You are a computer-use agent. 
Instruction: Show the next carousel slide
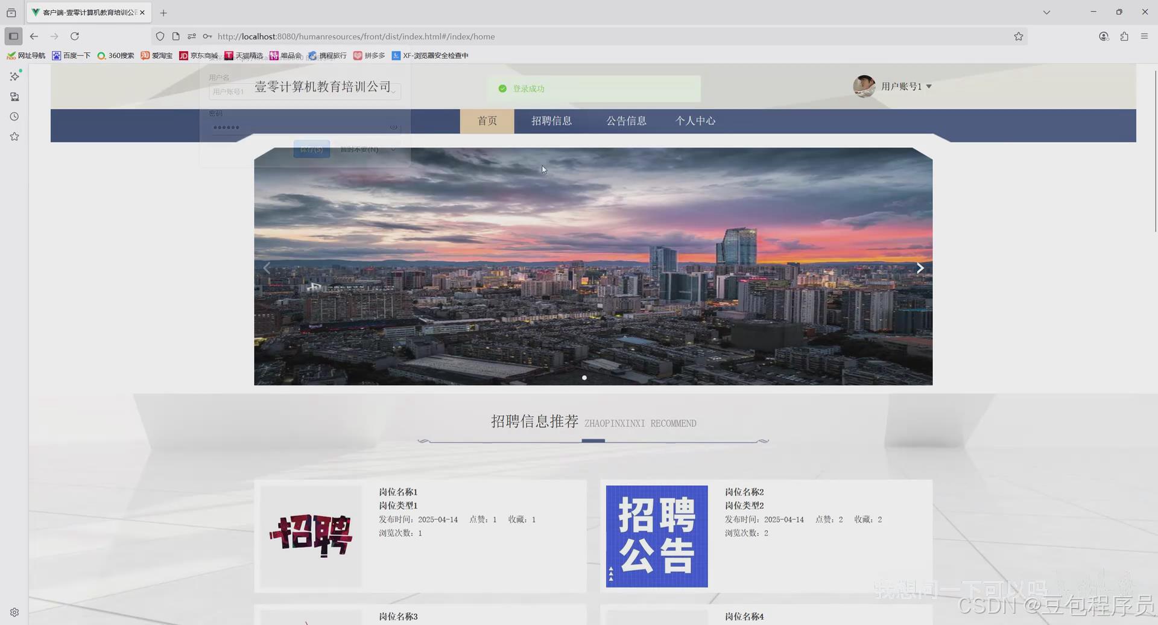(920, 268)
